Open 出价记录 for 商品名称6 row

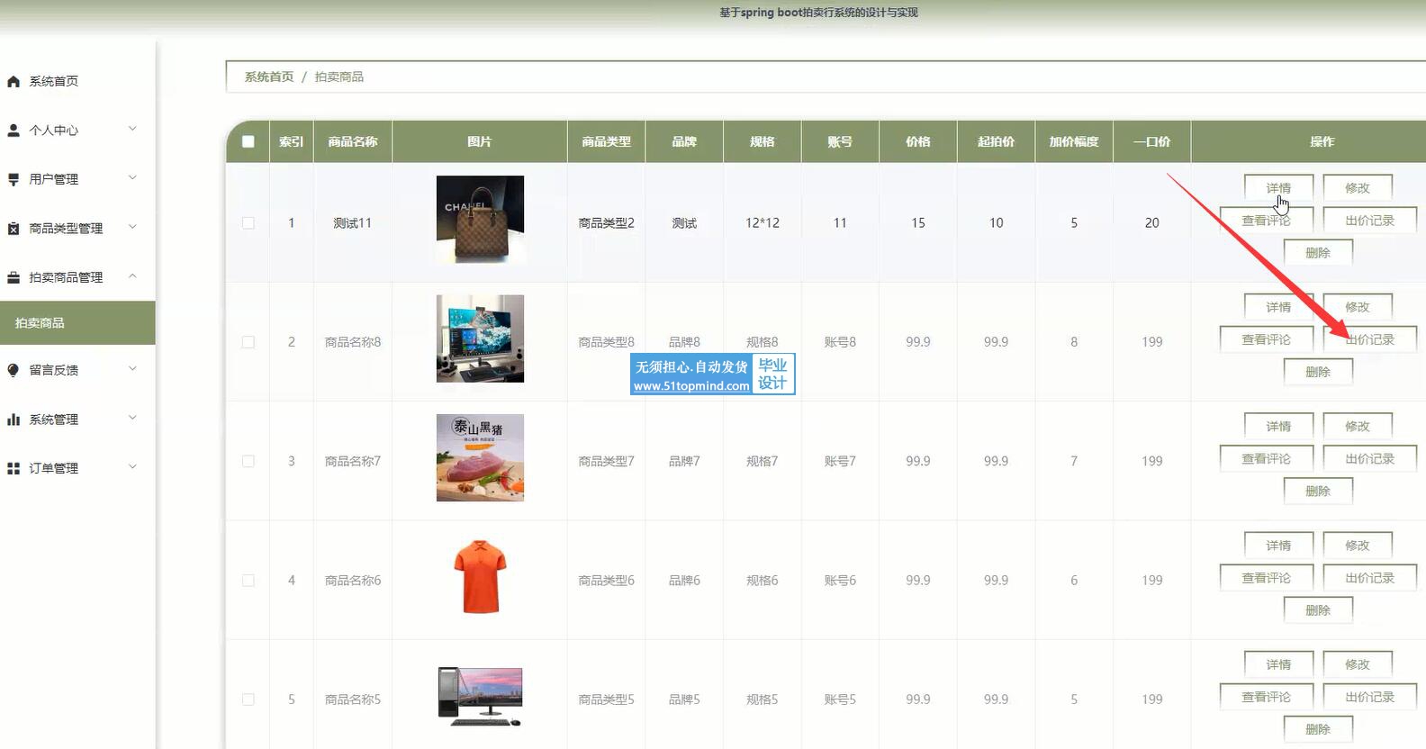click(x=1370, y=578)
